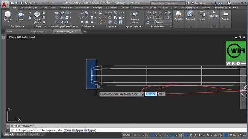Open the AutoCAD application menu logo
The height and width of the screenshot is (139, 248).
(x=4, y=5)
